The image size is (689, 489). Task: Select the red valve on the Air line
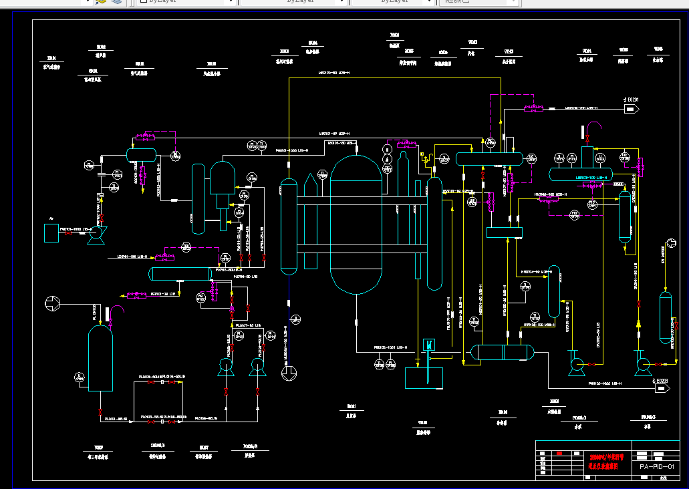point(68,233)
